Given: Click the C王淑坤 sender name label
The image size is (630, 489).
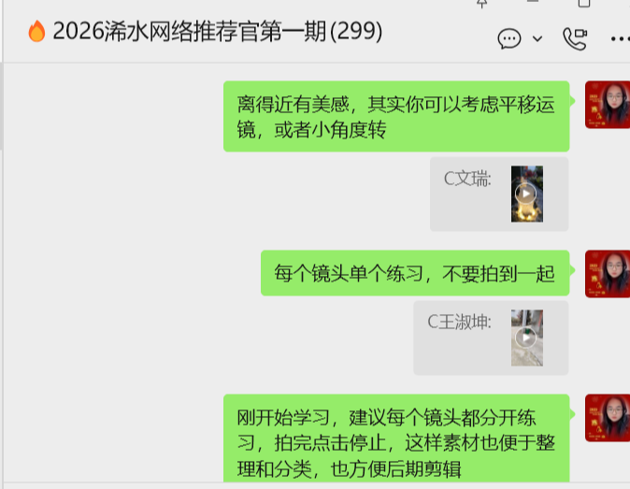Looking at the screenshot, I should (459, 322).
